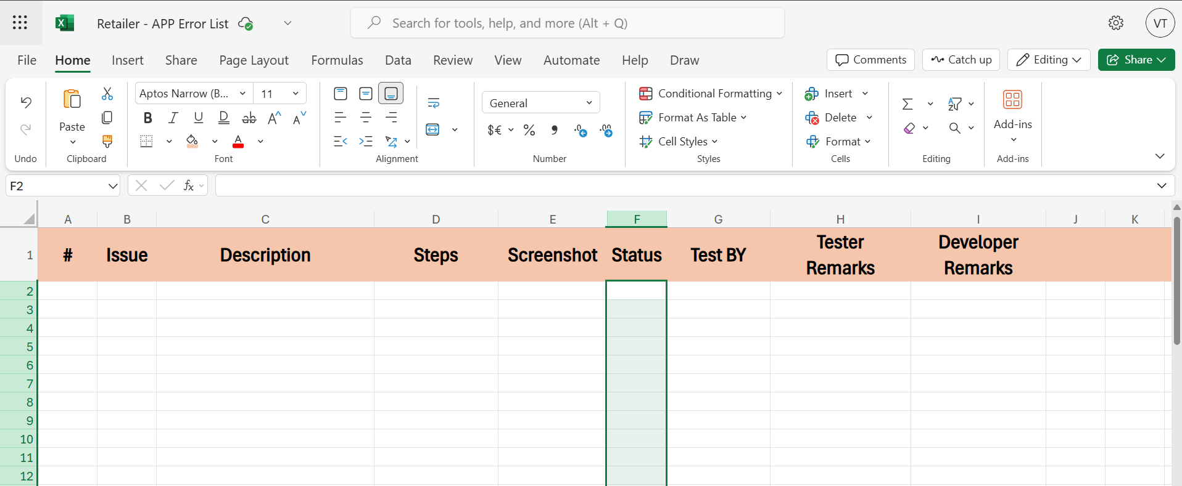The height and width of the screenshot is (486, 1182).
Task: Click the Cut scissors icon
Action: tap(107, 94)
